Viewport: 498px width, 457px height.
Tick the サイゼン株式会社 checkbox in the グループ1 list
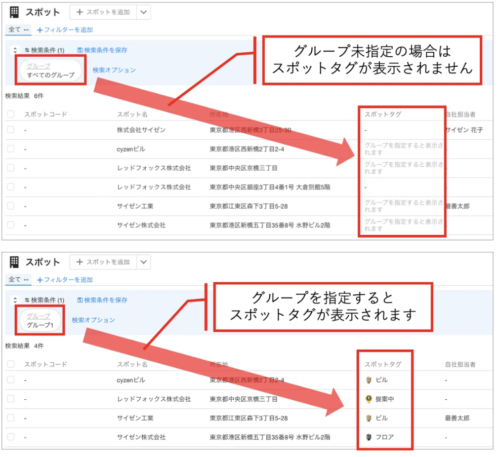tap(11, 437)
